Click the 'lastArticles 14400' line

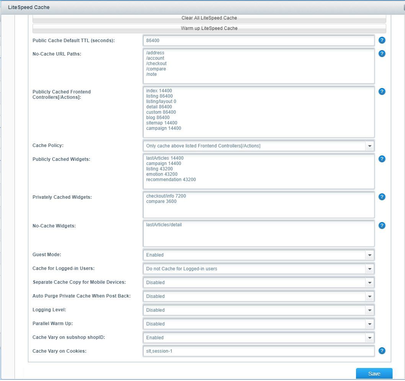click(x=165, y=158)
